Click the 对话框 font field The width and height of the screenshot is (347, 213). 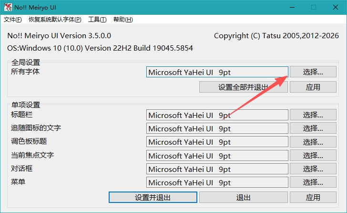pyautogui.click(x=217, y=169)
